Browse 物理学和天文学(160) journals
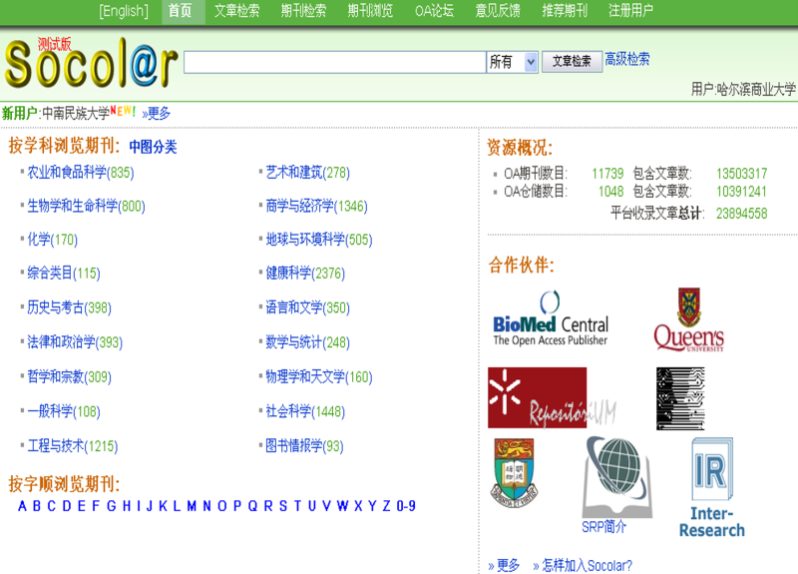 point(319,377)
